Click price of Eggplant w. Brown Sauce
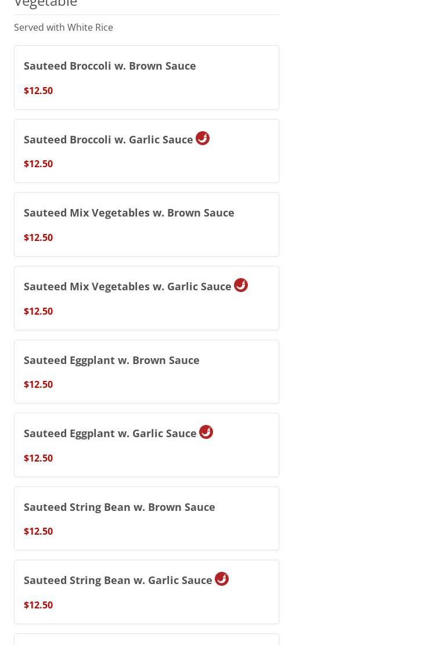 38,384
